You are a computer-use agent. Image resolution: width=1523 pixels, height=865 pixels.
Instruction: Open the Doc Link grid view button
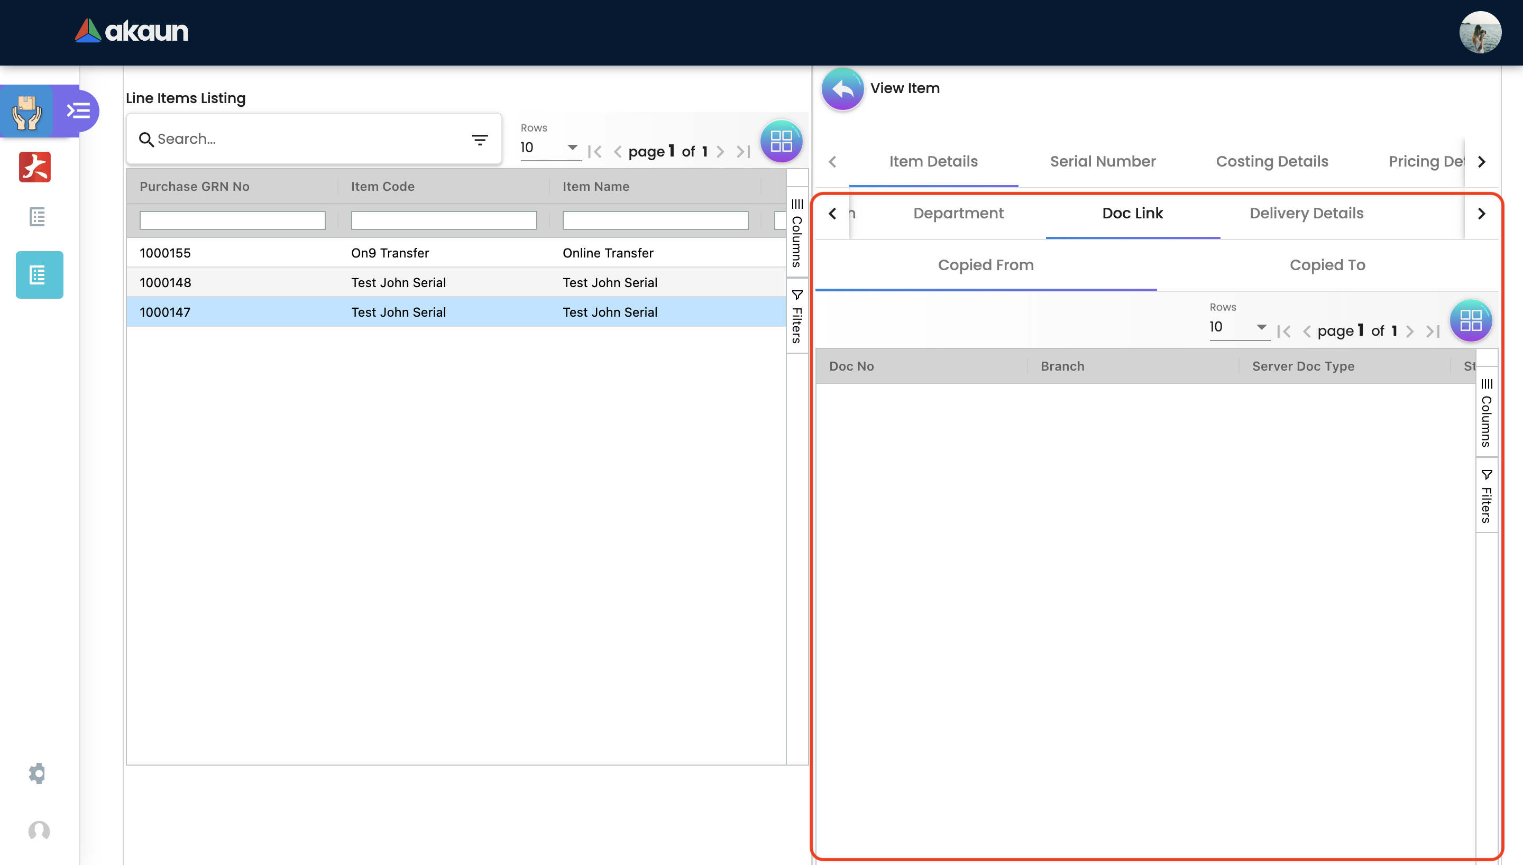click(1470, 321)
